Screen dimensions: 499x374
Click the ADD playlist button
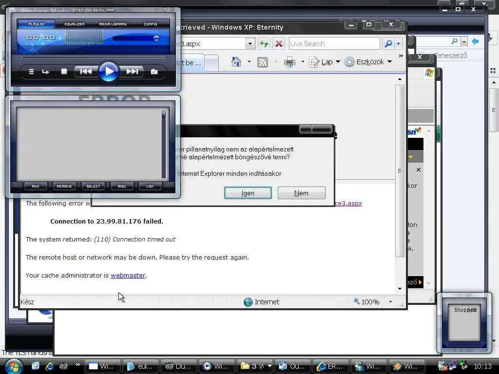(x=35, y=187)
